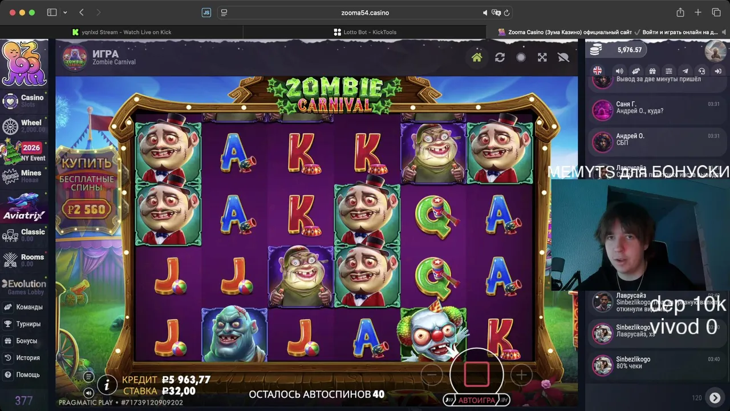The height and width of the screenshot is (411, 730).
Task: Toggle Safari sidebar button
Action: pyautogui.click(x=52, y=13)
